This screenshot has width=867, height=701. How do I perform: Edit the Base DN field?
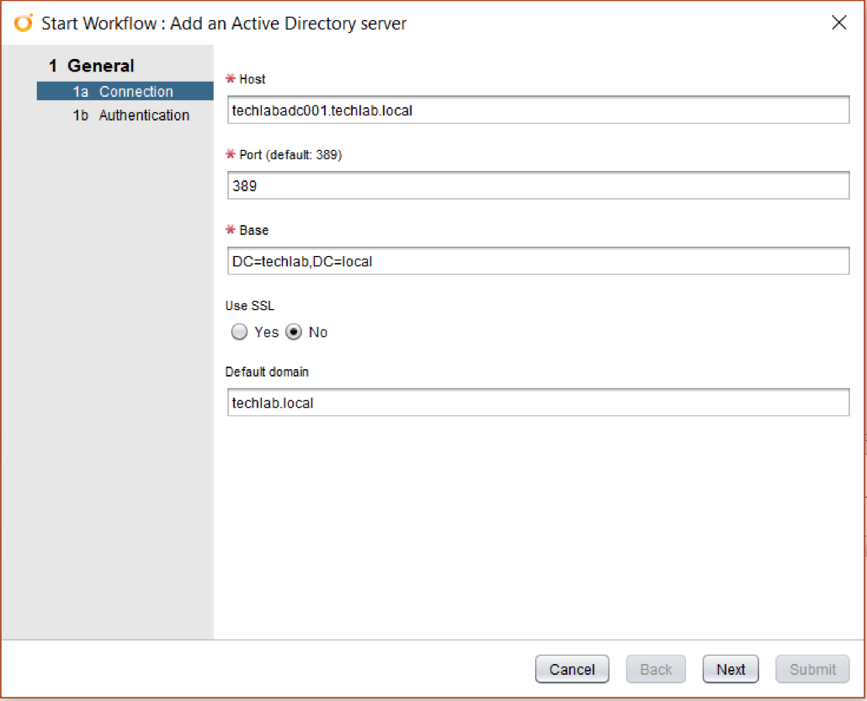click(x=538, y=261)
